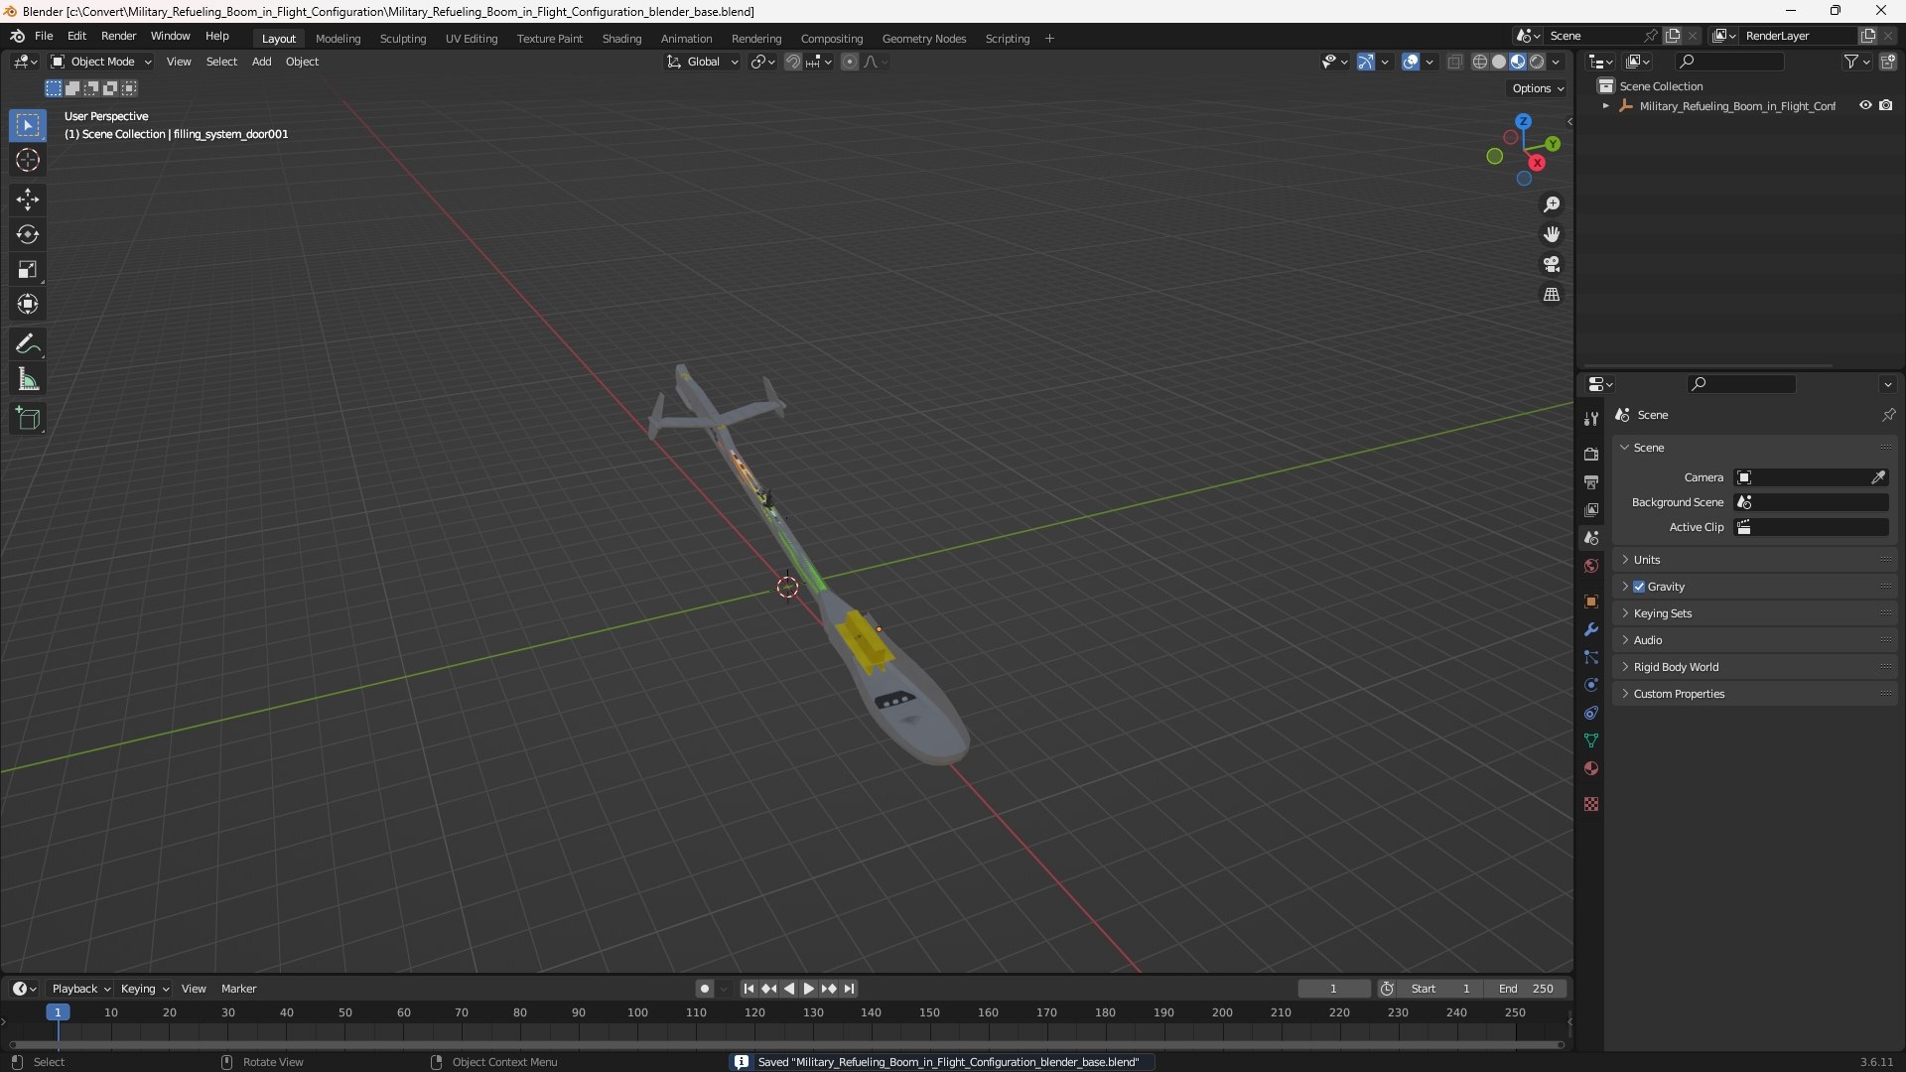Open the Add menu in the viewport
Viewport: 1906px width, 1072px height.
point(261,62)
